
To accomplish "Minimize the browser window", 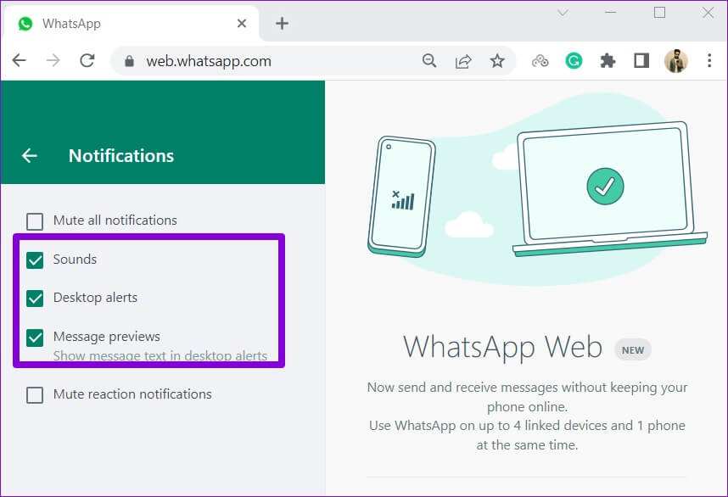I will [611, 13].
